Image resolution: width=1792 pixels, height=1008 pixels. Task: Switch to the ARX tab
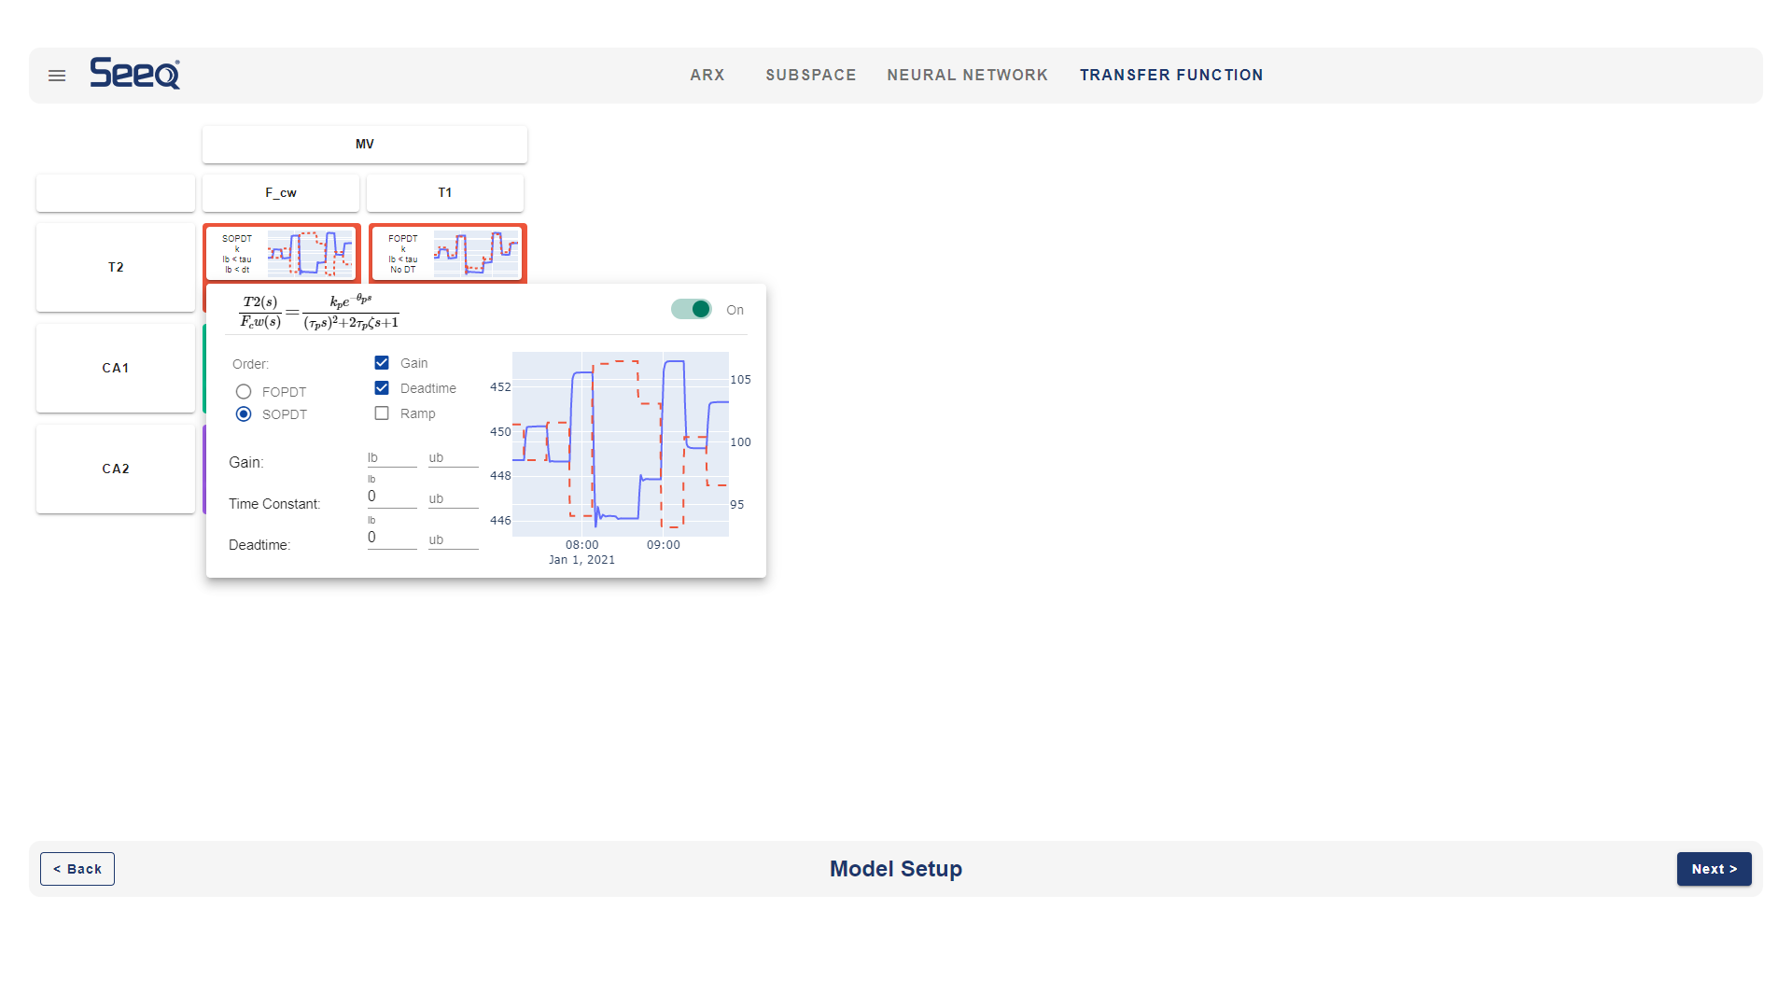coord(707,76)
